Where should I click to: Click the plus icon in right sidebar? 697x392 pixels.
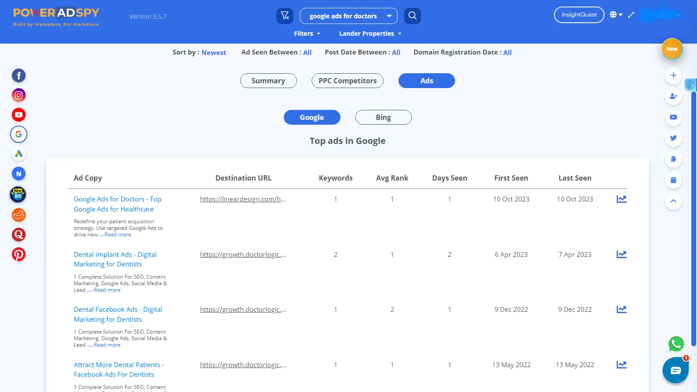673,75
